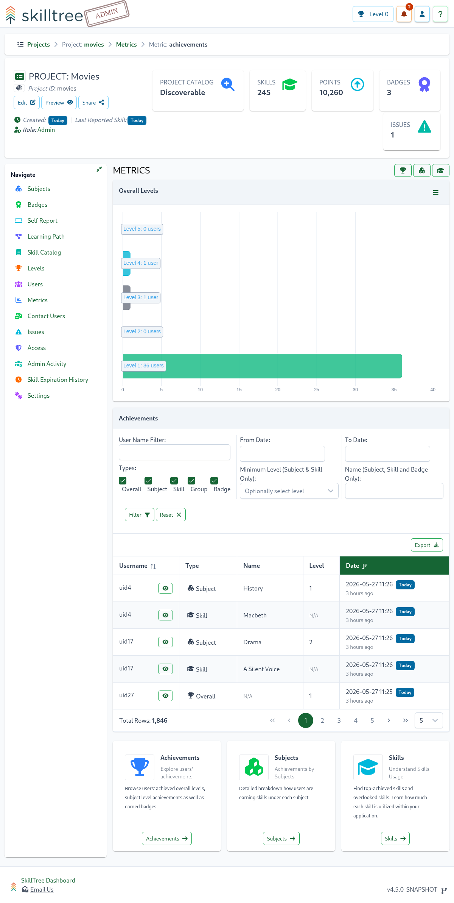Open the trophy achievements metrics icon

403,170
